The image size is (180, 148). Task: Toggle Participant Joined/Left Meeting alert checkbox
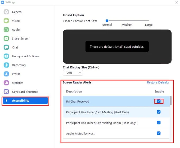pos(159,112)
